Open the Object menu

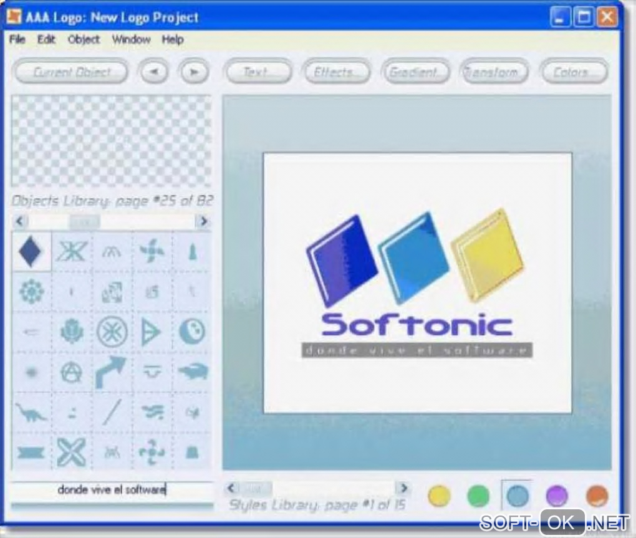click(84, 39)
